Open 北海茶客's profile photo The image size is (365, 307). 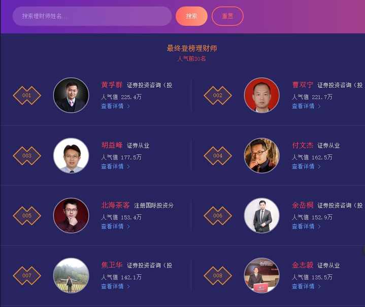click(x=71, y=216)
